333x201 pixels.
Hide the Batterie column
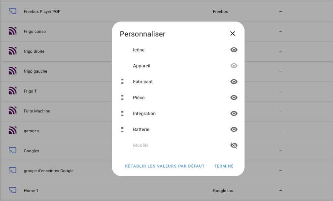coord(234,130)
